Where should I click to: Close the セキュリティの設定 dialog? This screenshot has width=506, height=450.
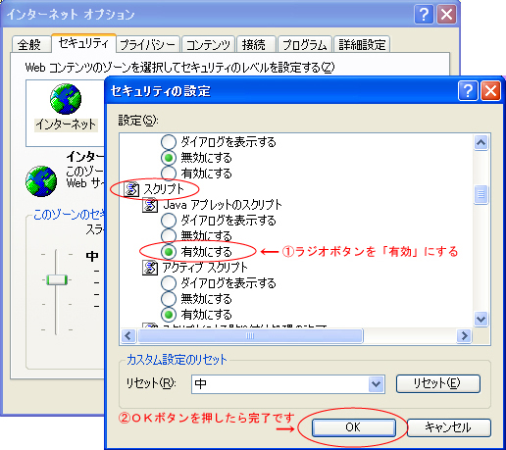pos(490,91)
